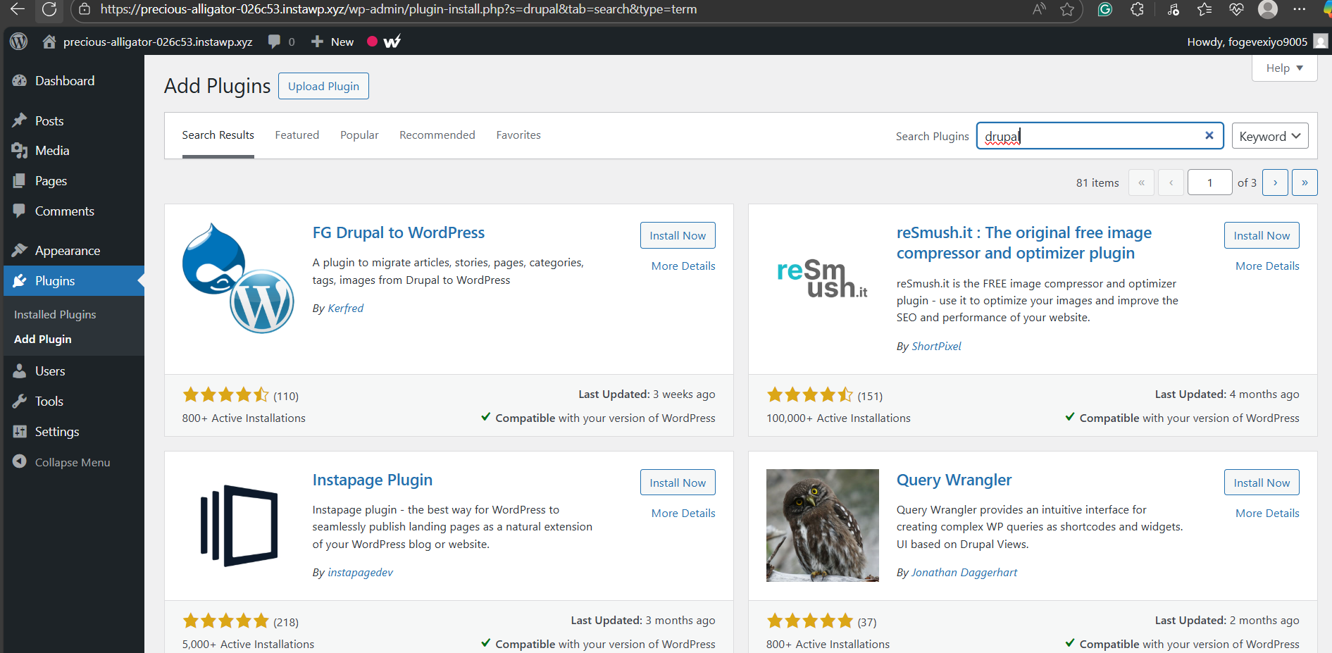View More Details for FG Drupal to WordPress
This screenshot has height=653, width=1332.
(x=683, y=266)
